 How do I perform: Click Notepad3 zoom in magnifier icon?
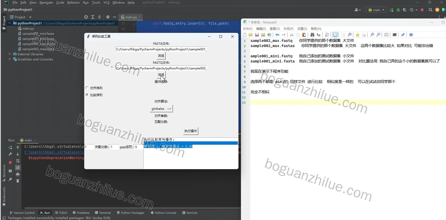[372, 35]
